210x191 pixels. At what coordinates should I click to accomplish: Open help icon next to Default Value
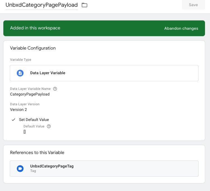pos(49,126)
